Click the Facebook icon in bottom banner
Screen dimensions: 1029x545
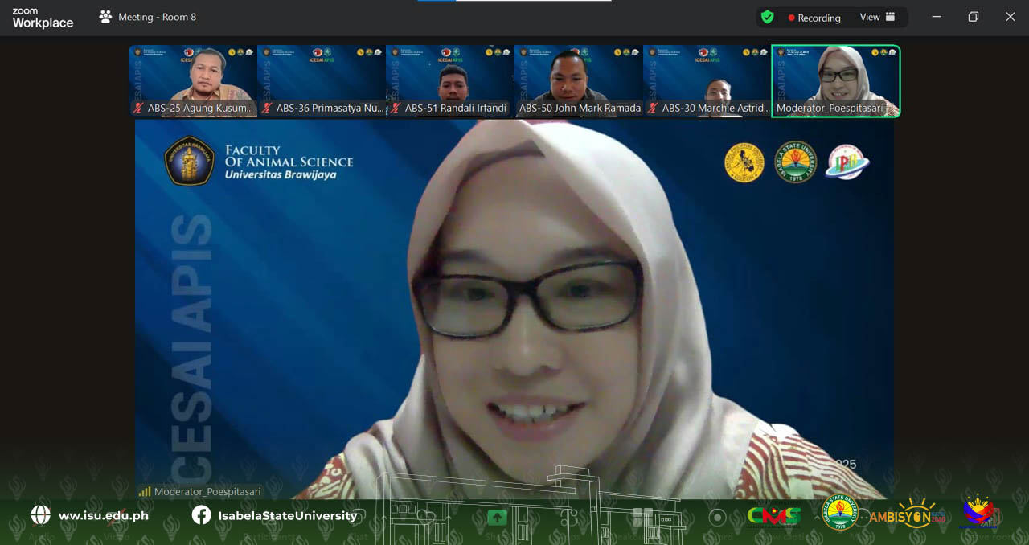(201, 515)
